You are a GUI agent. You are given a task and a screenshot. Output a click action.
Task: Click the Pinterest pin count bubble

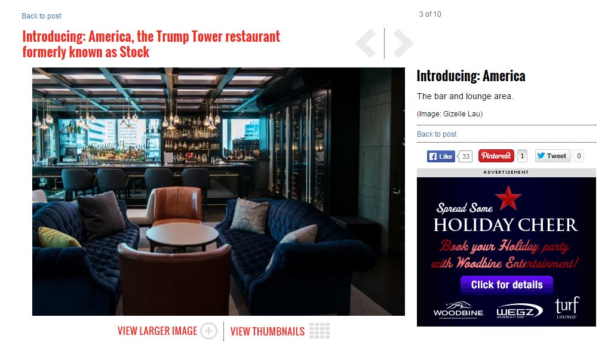[x=522, y=156]
